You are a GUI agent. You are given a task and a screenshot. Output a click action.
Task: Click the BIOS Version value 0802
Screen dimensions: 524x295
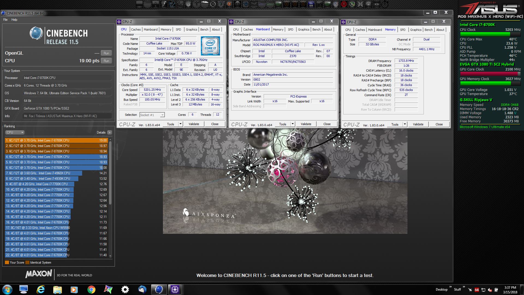pyautogui.click(x=293, y=80)
